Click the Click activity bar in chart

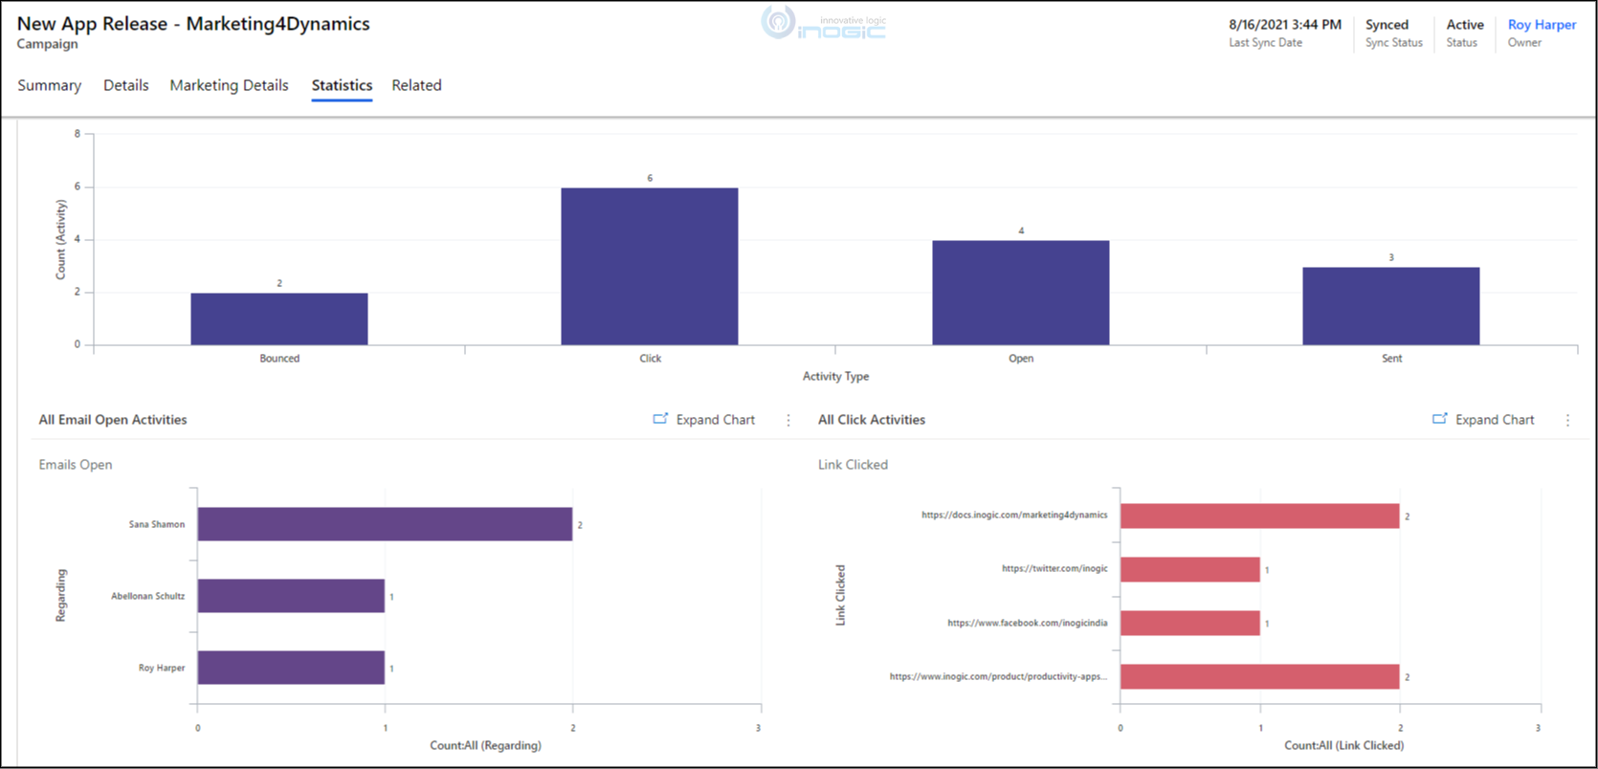tap(649, 266)
